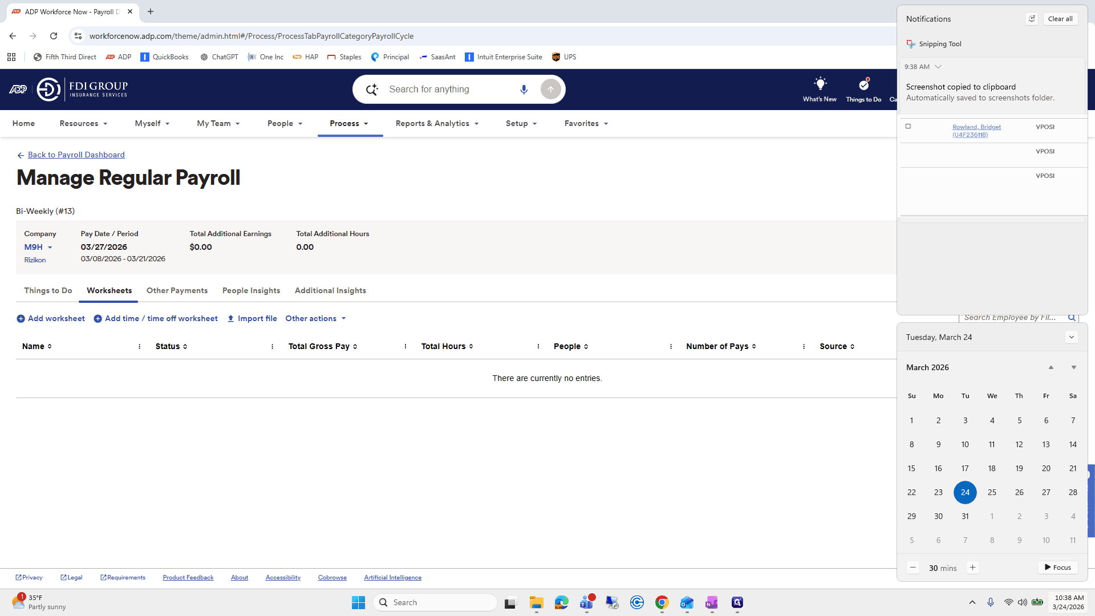This screenshot has width=1095, height=616.
Task: Click the voice search microphone icon
Action: click(524, 90)
